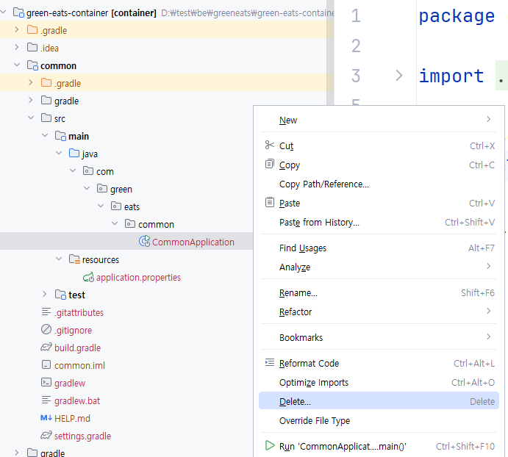Click Delete... in context menu

point(379,402)
